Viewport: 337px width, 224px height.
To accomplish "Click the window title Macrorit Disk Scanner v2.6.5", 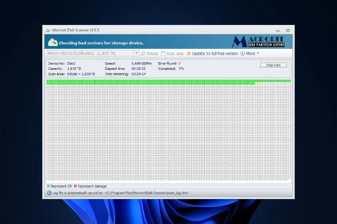I will point(75,30).
